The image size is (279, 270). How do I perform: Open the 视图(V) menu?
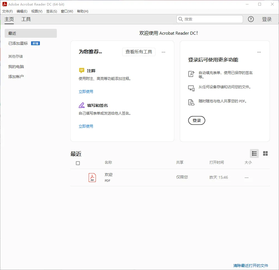point(37,11)
